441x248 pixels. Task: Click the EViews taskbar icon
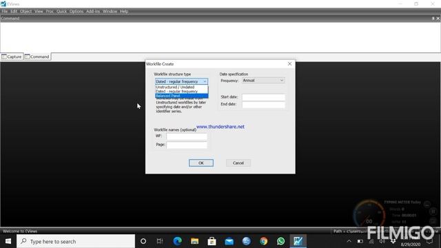tap(298, 241)
